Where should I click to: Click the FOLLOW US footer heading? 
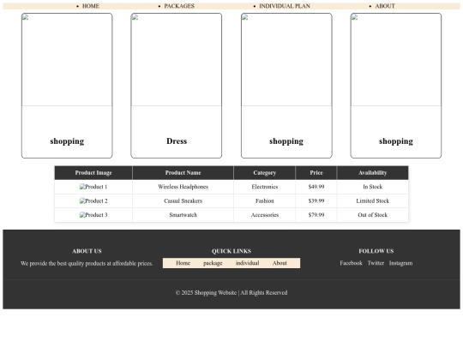click(x=376, y=251)
